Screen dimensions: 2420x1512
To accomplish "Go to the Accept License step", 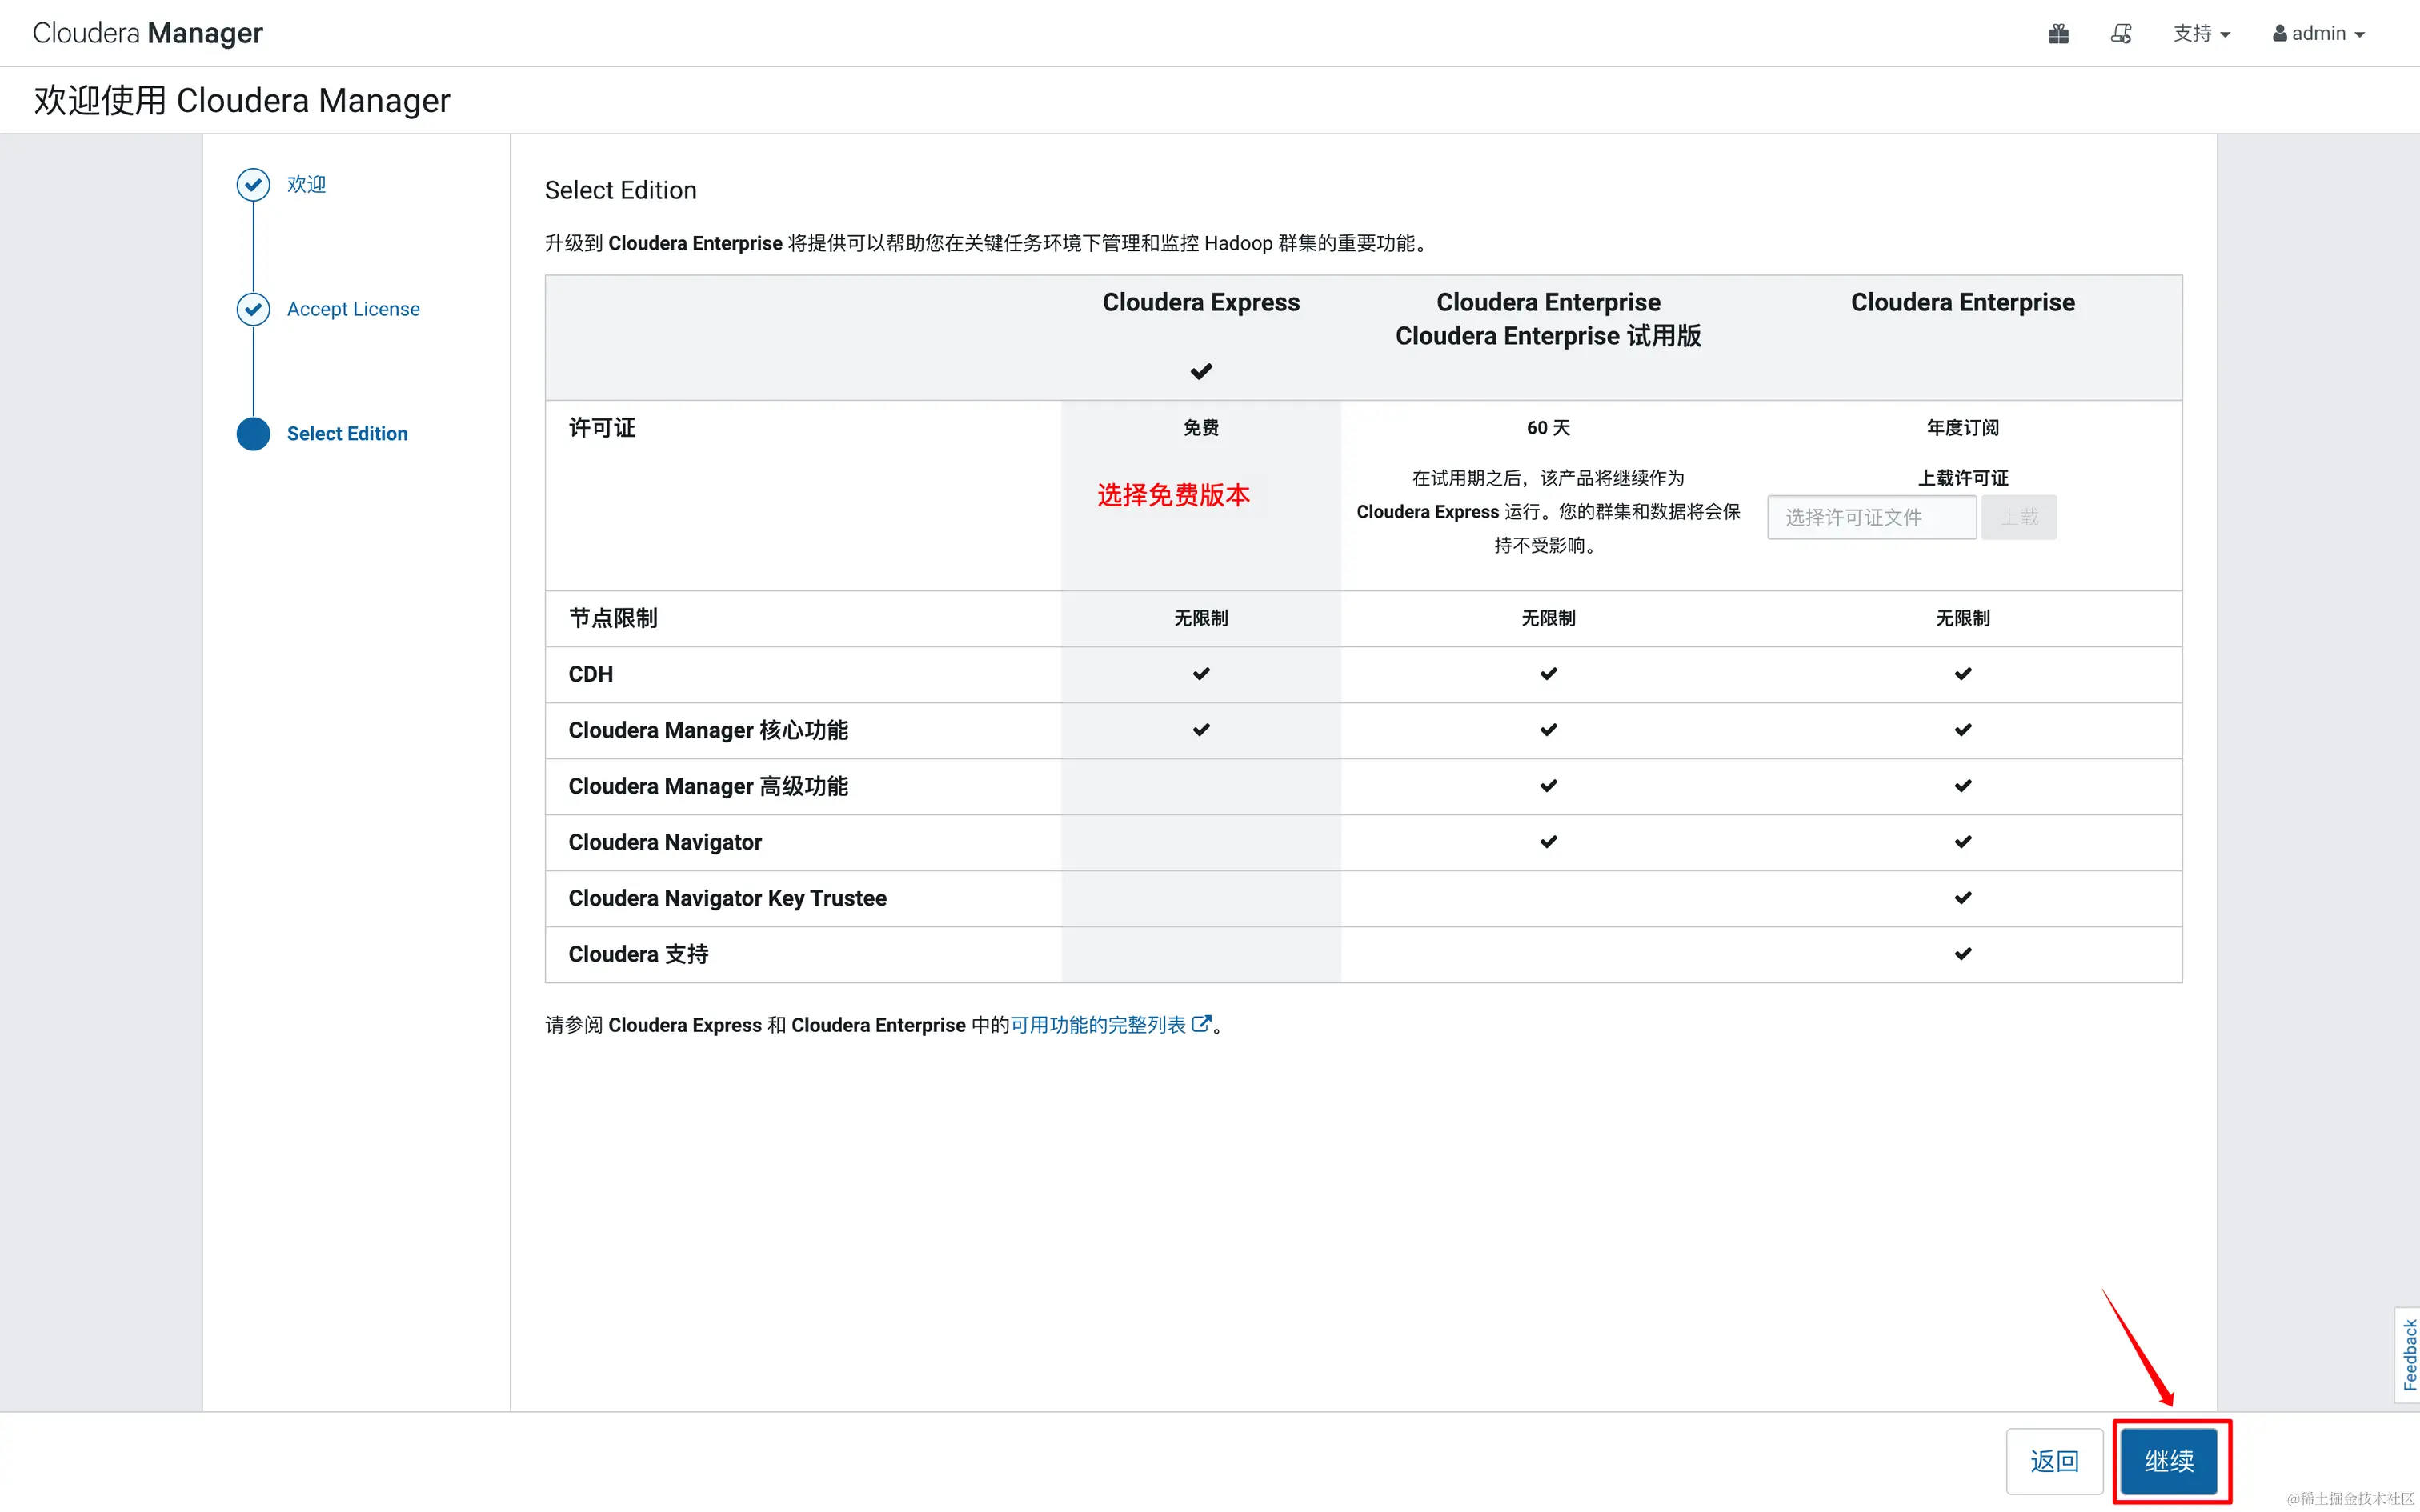I will 353,309.
